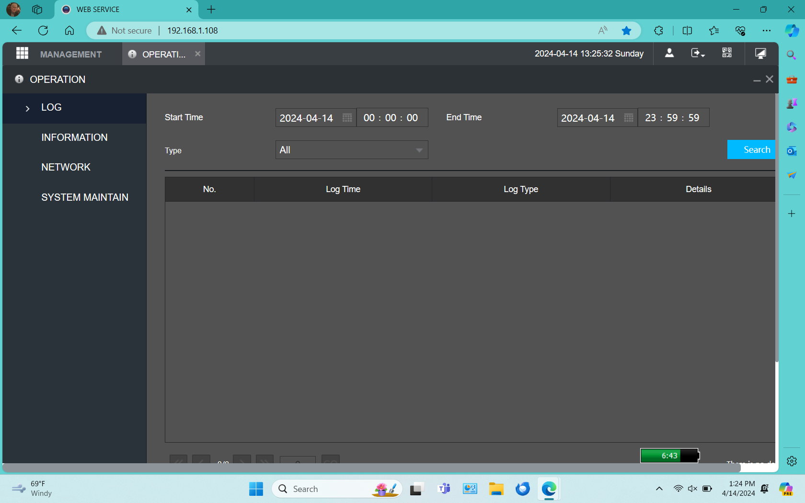805x503 pixels.
Task: Open INFORMATION in the sidebar
Action: pyautogui.click(x=74, y=137)
